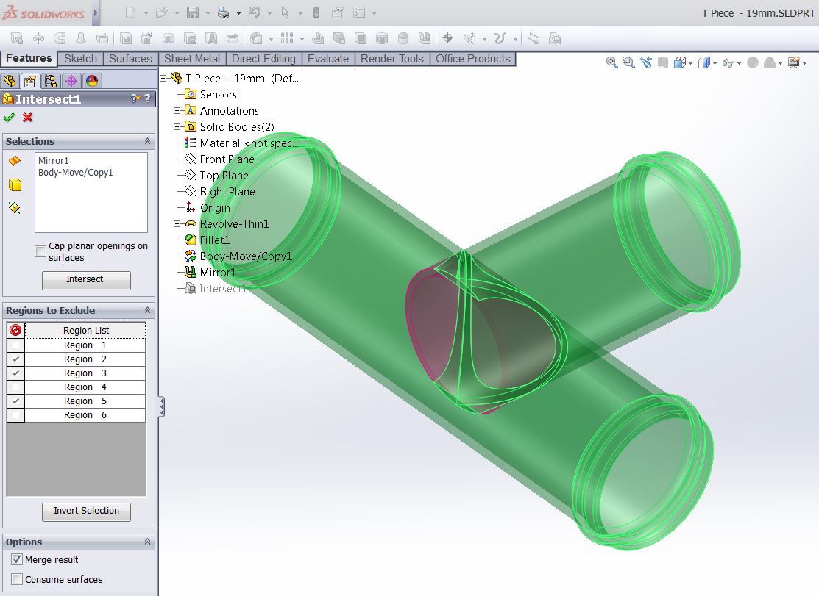Open the FeatureManager design tree tab icon
819x596 pixels.
pos(10,81)
